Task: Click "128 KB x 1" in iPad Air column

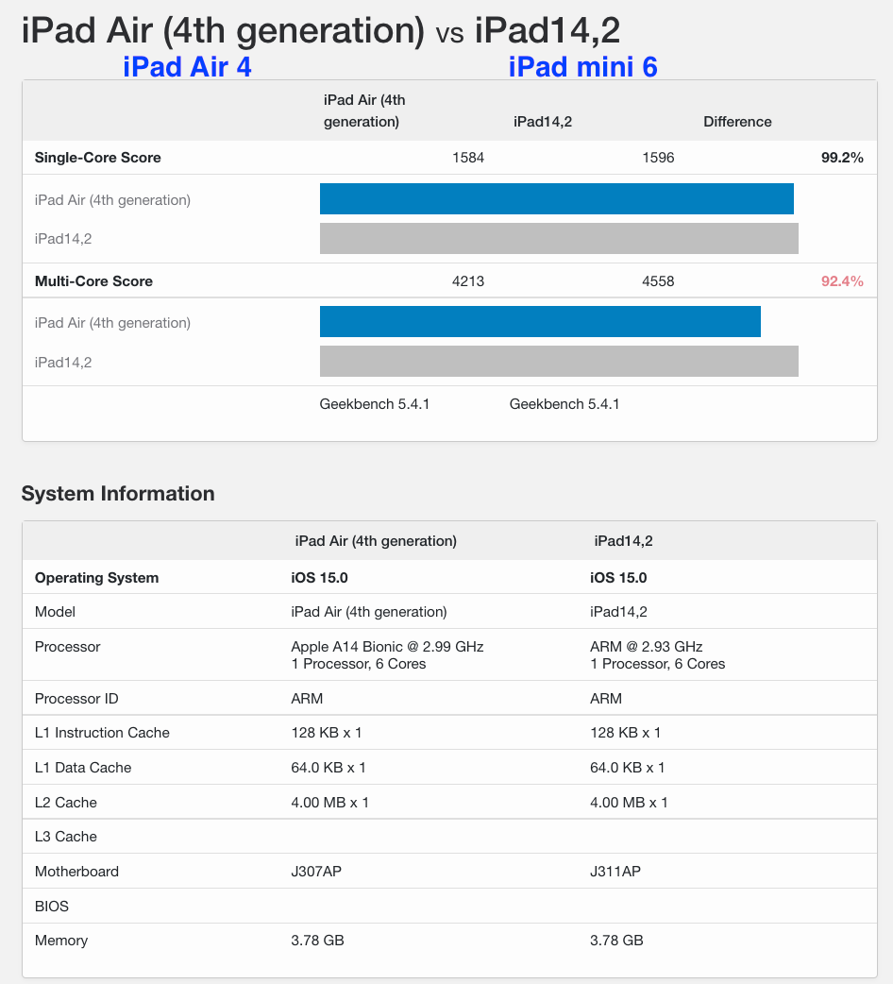Action: (x=326, y=733)
